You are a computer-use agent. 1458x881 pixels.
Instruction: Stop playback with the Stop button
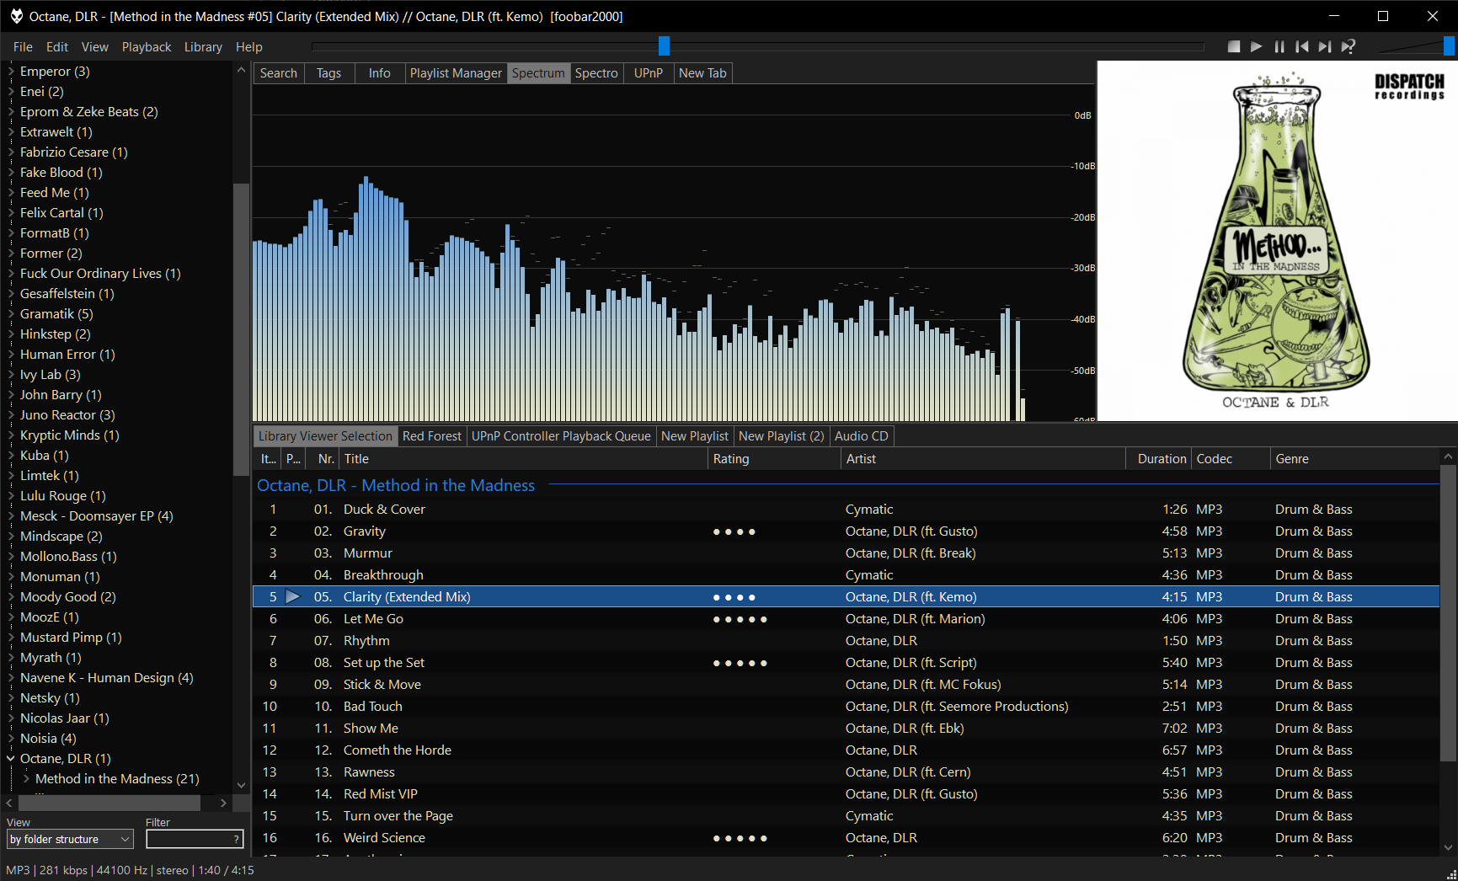(x=1234, y=47)
